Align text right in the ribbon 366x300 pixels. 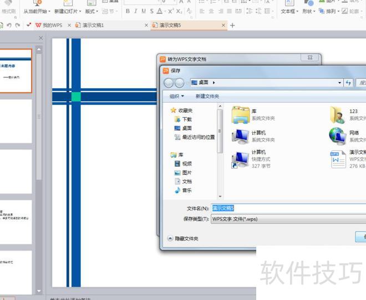tap(221, 11)
